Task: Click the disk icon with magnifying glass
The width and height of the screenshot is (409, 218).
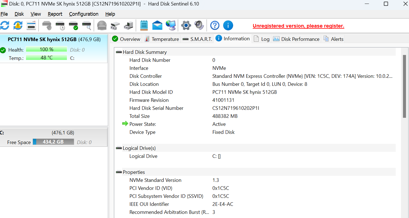Action: (x=87, y=26)
